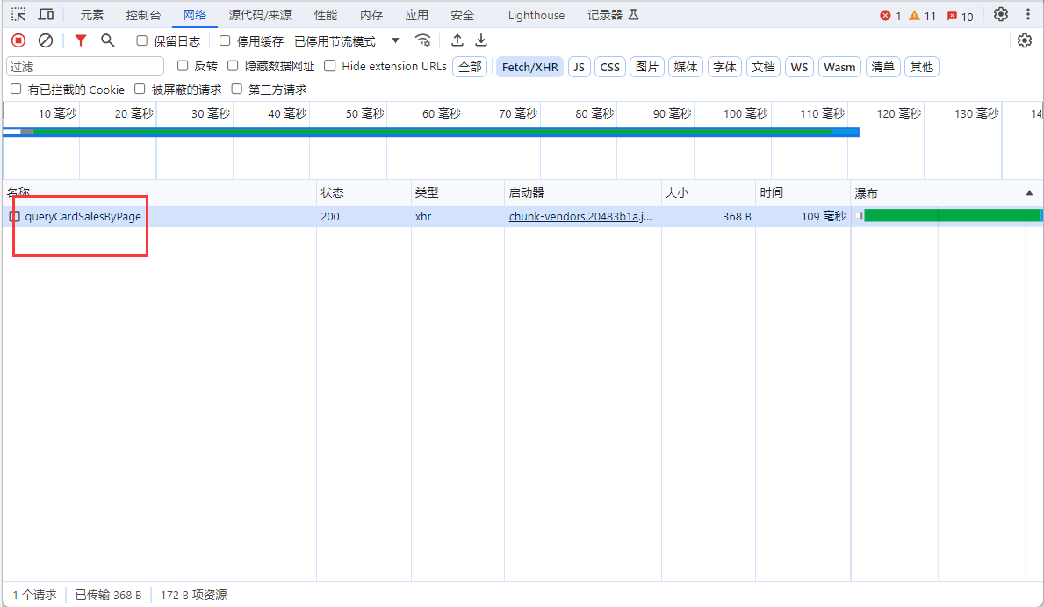Switch to the 控制台 tab
1044x607 pixels.
pyautogui.click(x=144, y=13)
